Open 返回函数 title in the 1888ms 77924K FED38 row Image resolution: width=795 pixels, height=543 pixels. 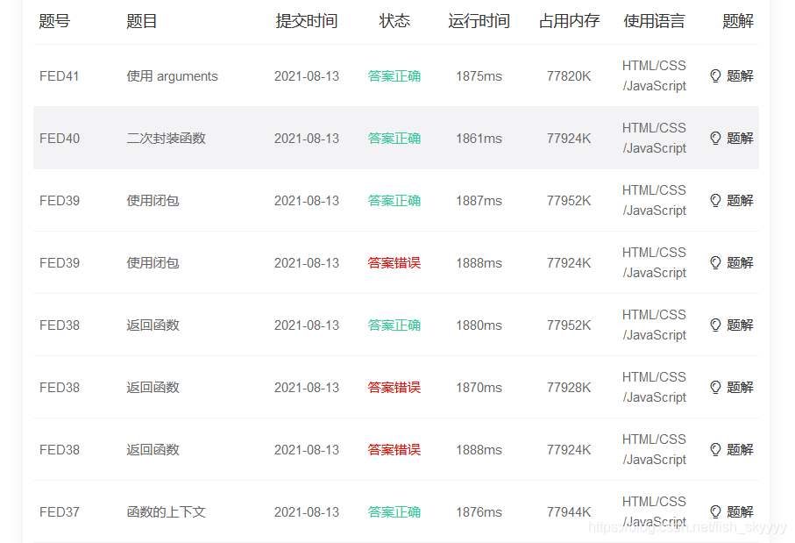(x=153, y=450)
